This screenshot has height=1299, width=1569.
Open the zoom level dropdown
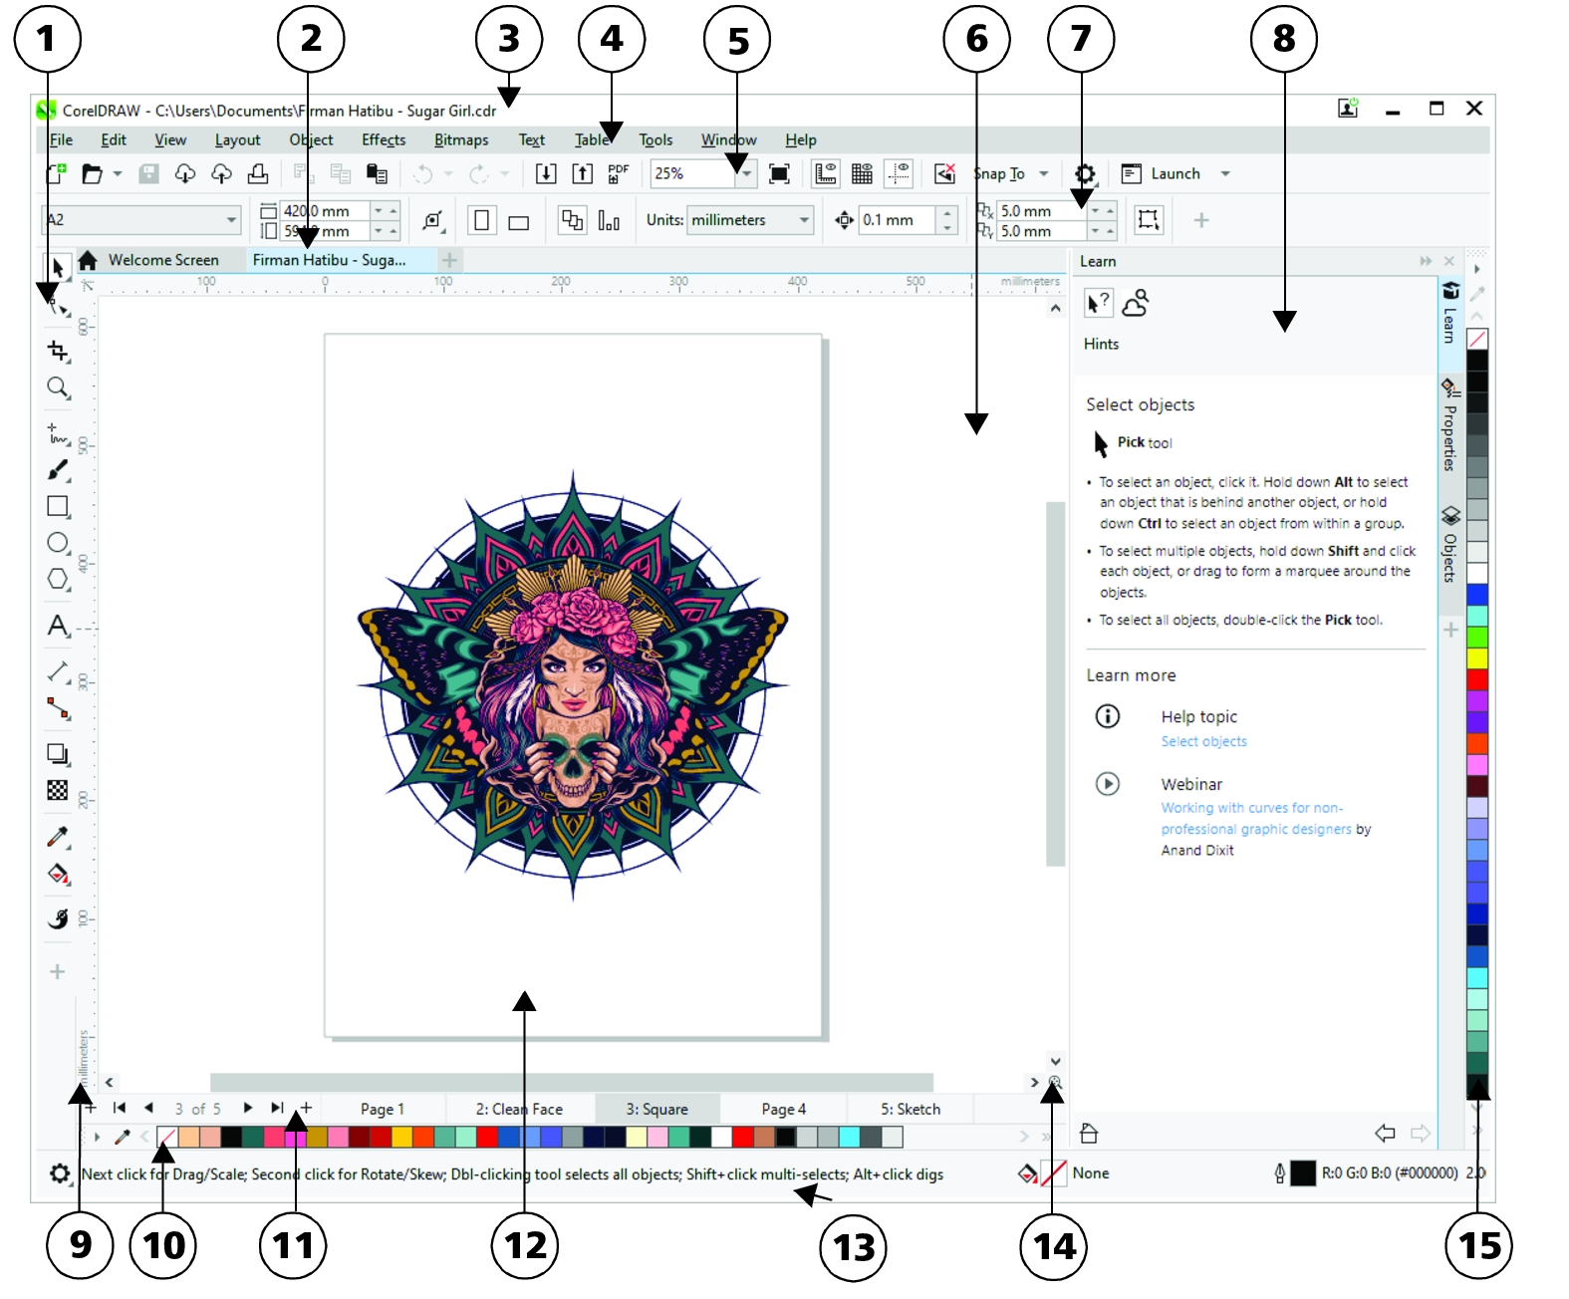(x=745, y=173)
